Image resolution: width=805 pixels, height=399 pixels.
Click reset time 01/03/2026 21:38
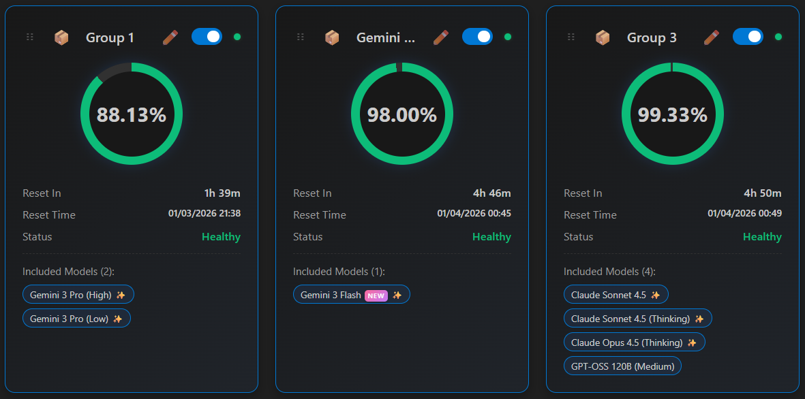point(204,213)
